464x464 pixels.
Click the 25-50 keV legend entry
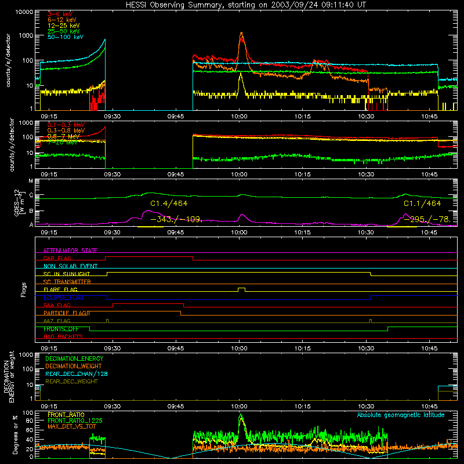(63, 31)
